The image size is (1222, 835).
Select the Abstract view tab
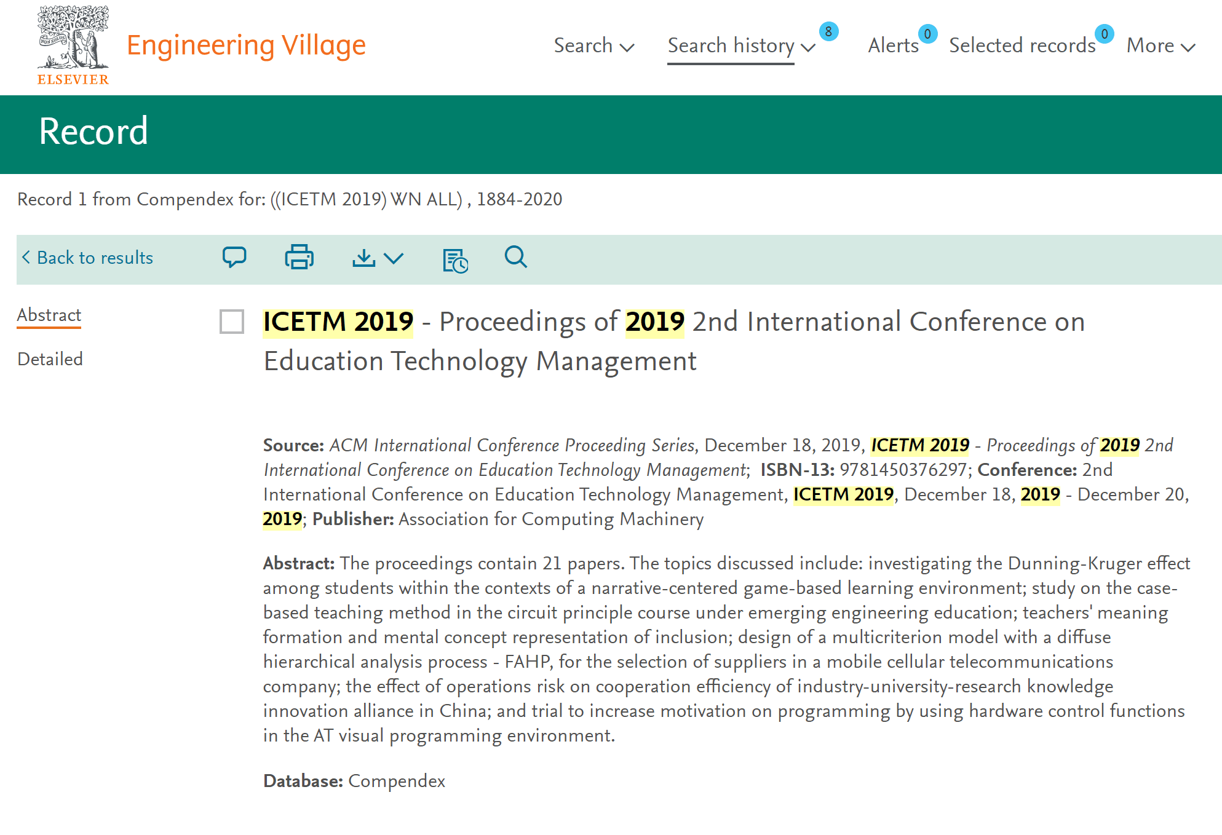pyautogui.click(x=49, y=315)
